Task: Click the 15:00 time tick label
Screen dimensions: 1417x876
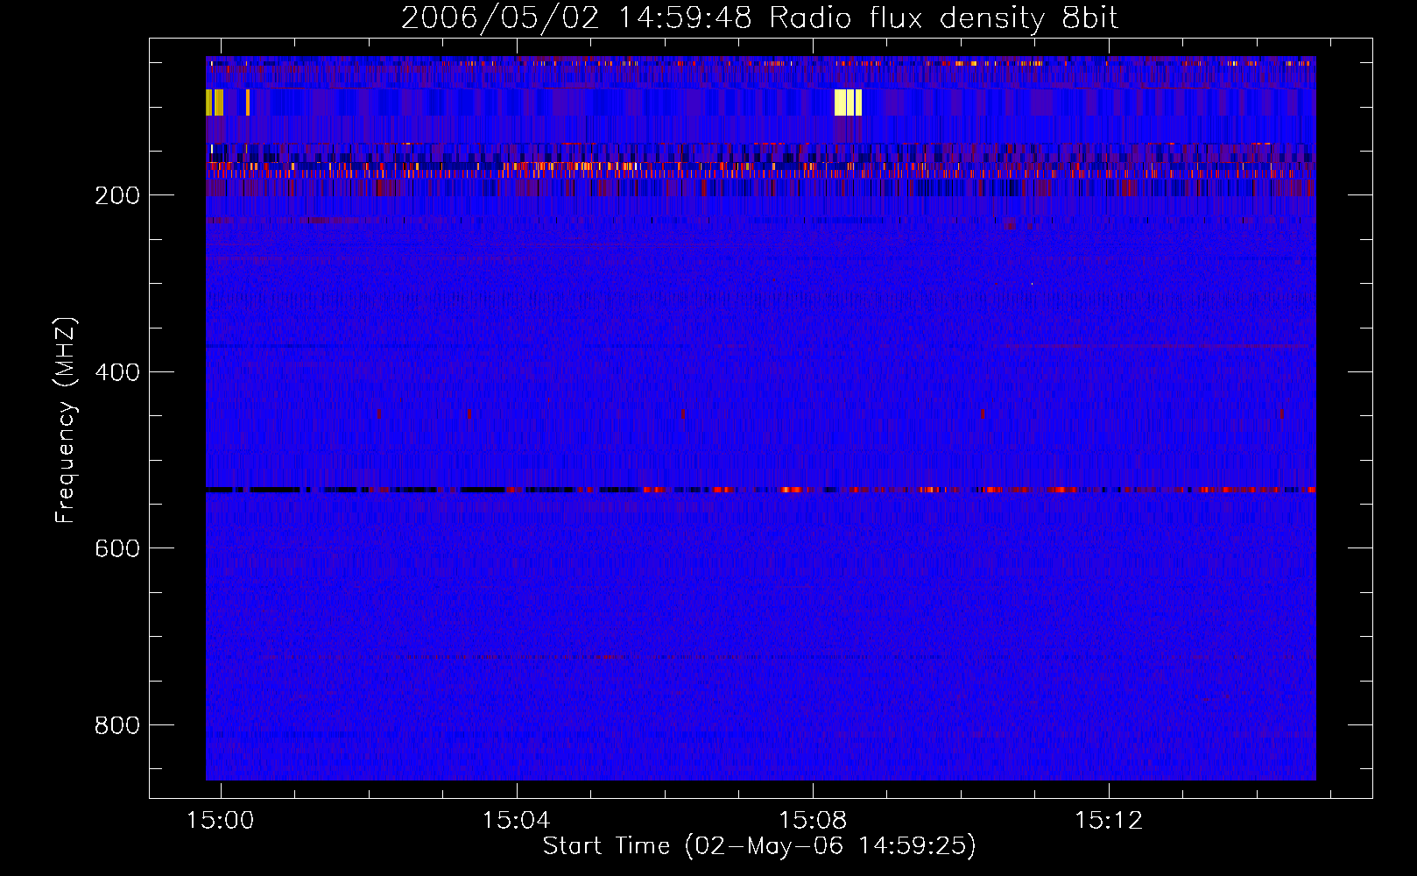Action: [x=221, y=820]
